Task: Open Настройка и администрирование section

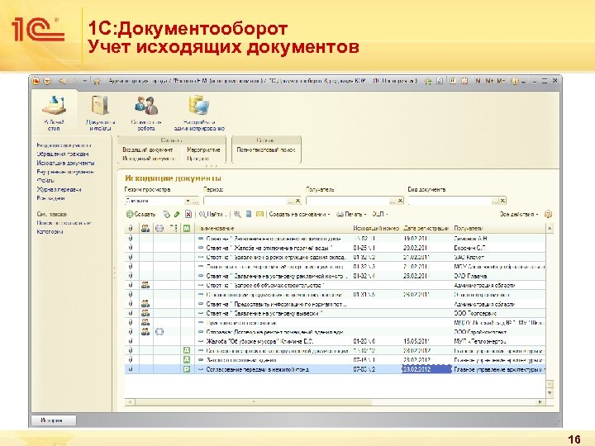Action: pos(199,112)
